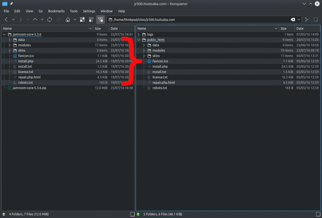This screenshot has width=322, height=218.
Task: Toggle the left pane link checkbox
Action: coord(132,214)
